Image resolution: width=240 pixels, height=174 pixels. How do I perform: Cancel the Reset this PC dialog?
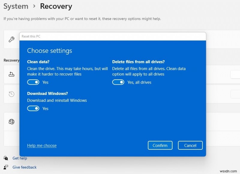click(190, 145)
